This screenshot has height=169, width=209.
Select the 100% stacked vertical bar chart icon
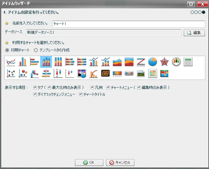58,62
